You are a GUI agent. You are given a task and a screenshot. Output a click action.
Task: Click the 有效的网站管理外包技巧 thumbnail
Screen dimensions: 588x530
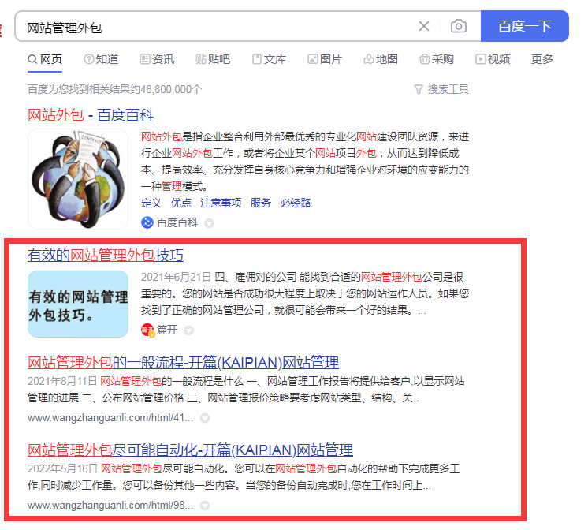78,304
